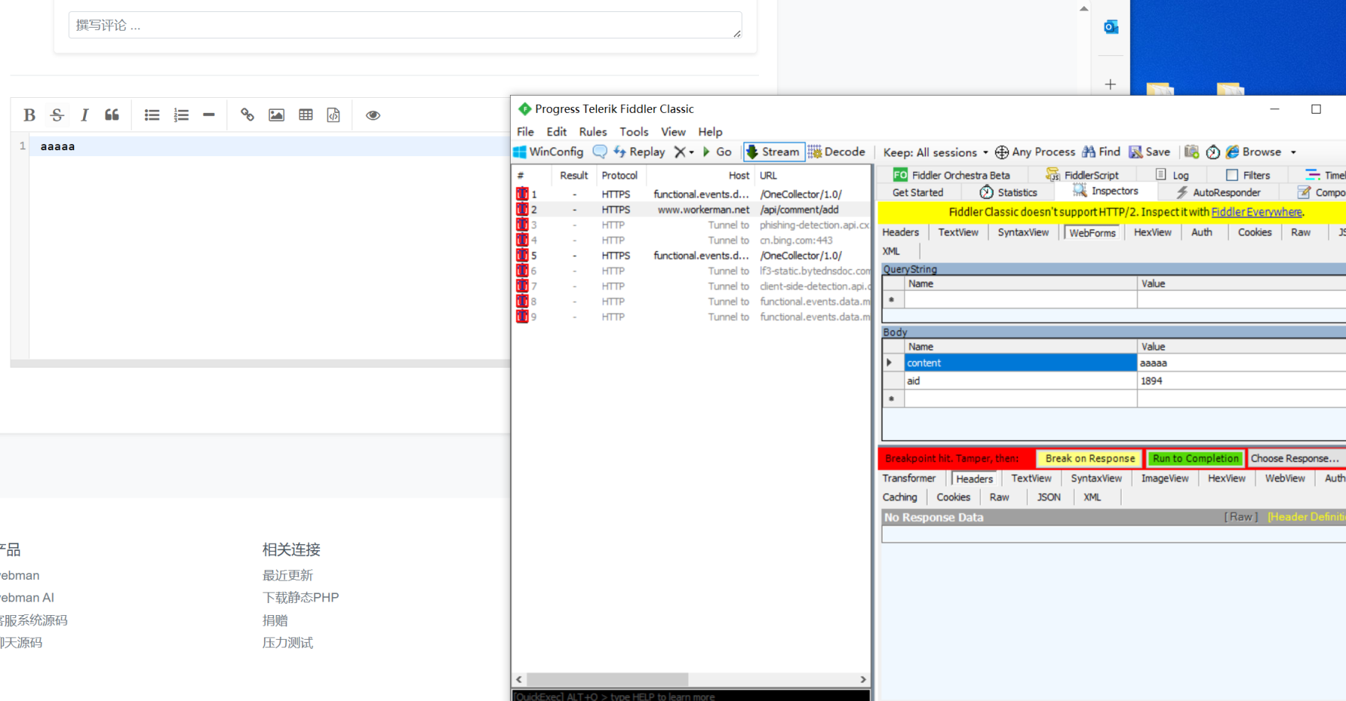
Task: Open the Get Started tab
Action: pyautogui.click(x=918, y=192)
